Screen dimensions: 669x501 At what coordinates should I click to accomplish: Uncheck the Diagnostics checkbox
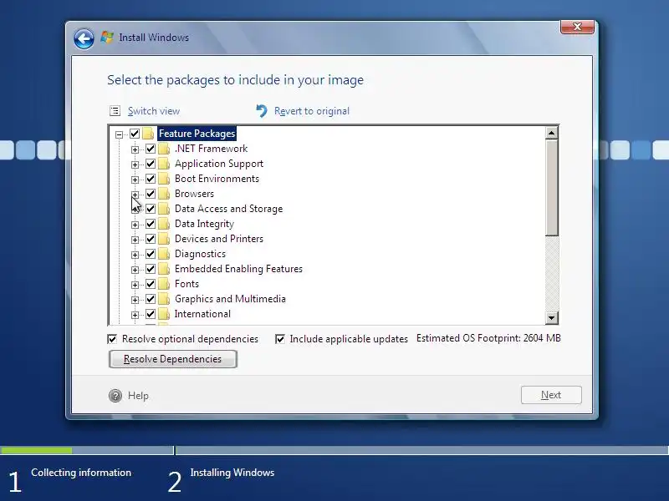[x=151, y=254]
